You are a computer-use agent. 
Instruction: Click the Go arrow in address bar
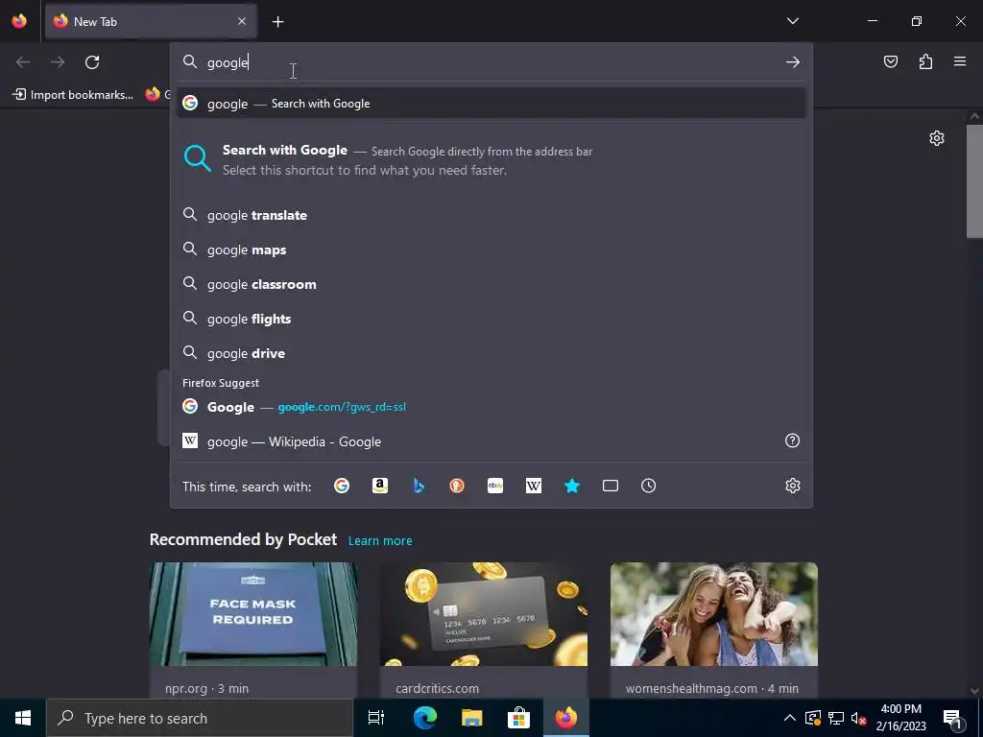[793, 62]
